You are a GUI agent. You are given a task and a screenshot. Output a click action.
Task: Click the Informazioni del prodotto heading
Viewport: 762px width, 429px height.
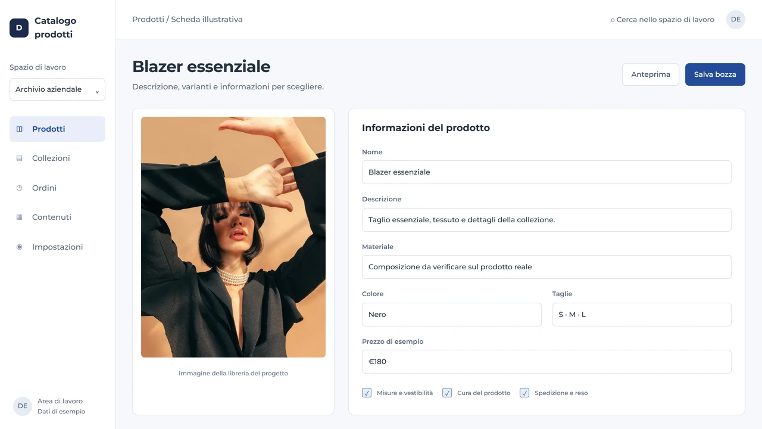coord(426,128)
